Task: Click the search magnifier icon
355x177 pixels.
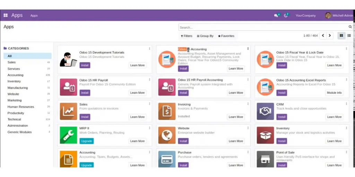Action: coord(350,27)
